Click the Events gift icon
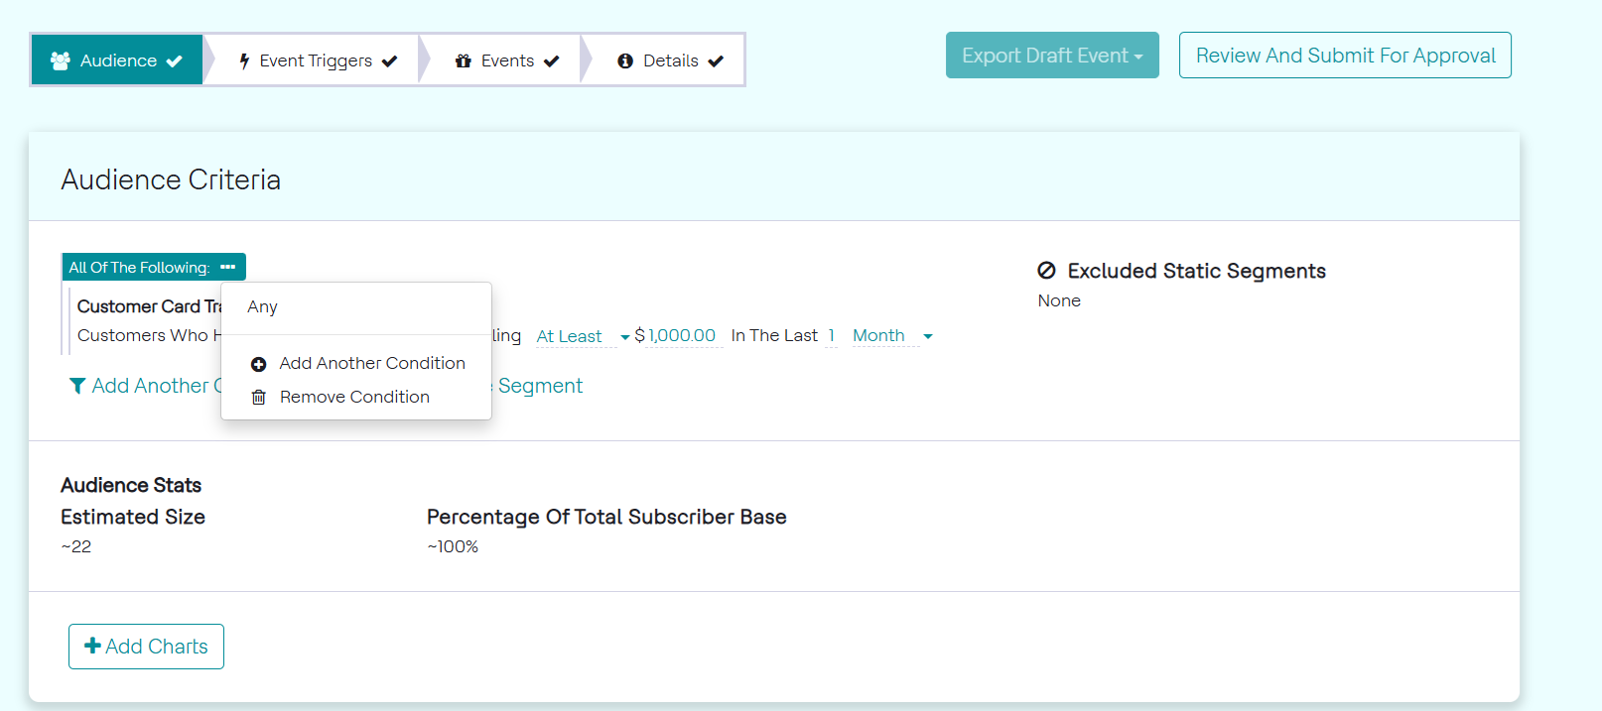This screenshot has width=1602, height=711. (463, 60)
